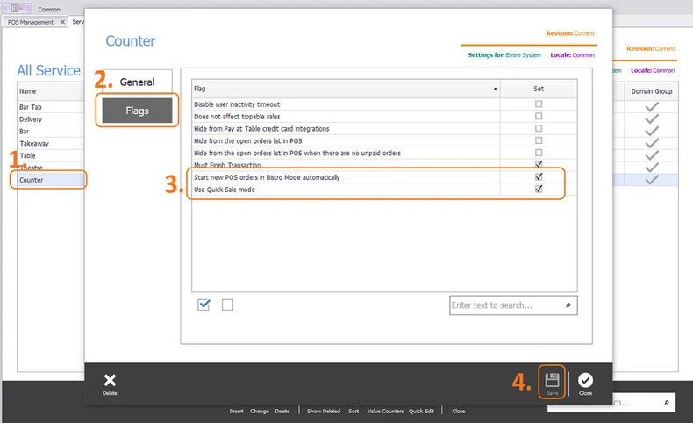Screen dimensions: 693x423
Task: Toggle Use Quick Sale mode checkbox
Action: point(539,189)
